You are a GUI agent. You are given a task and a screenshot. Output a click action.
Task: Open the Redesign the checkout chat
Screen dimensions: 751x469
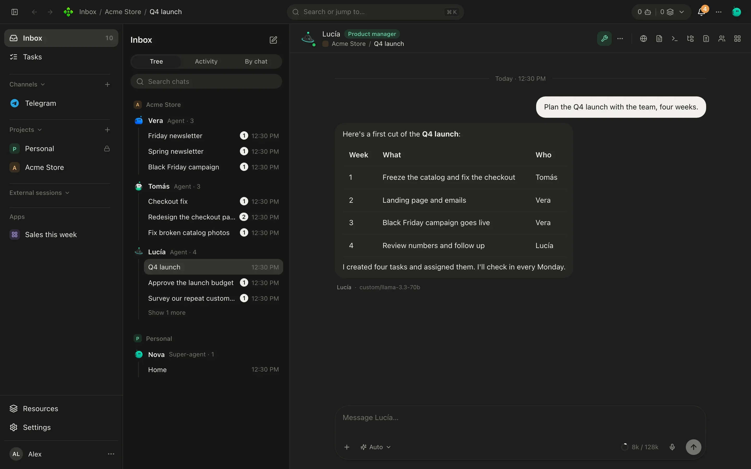point(213,217)
